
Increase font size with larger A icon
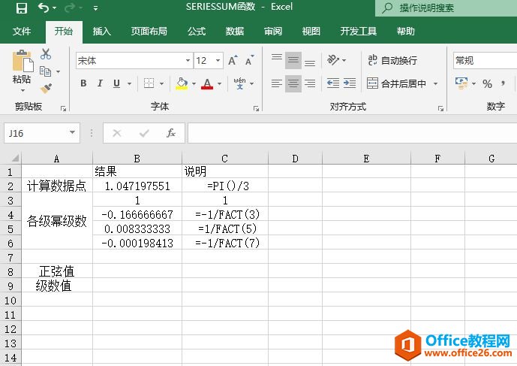pos(232,61)
